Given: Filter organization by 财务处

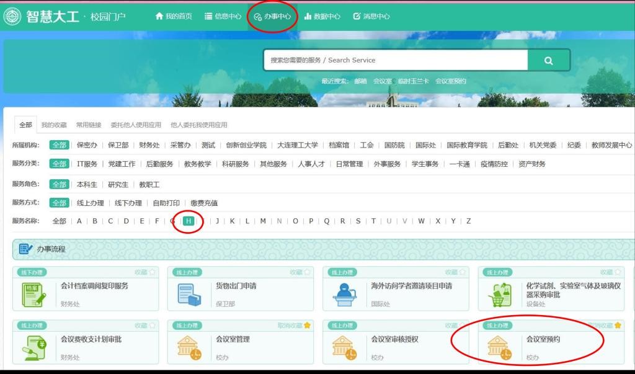Looking at the screenshot, I should (x=149, y=145).
